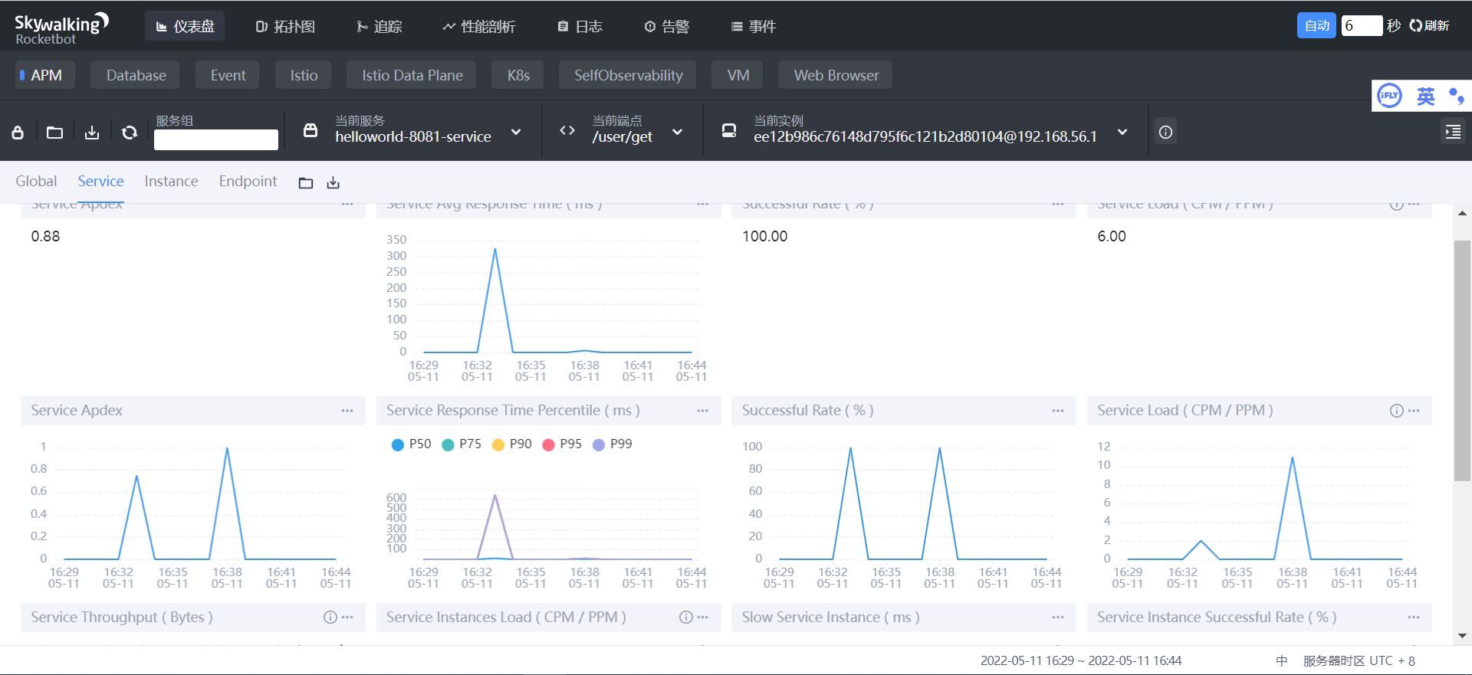
Task: Click the 中 language switch in footer
Action: pyautogui.click(x=1281, y=660)
